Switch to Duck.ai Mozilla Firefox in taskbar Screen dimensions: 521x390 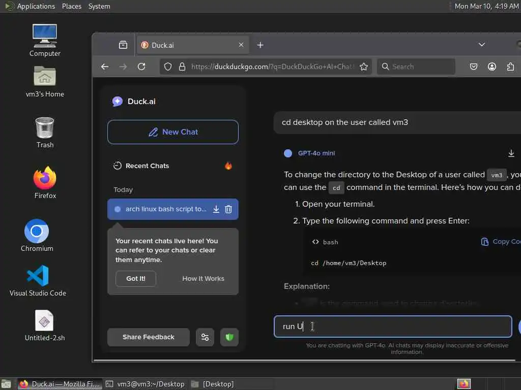(59, 384)
